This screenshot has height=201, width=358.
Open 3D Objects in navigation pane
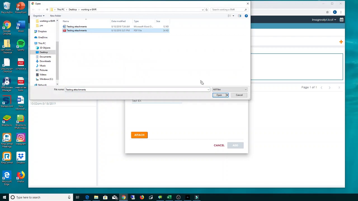coord(45,48)
